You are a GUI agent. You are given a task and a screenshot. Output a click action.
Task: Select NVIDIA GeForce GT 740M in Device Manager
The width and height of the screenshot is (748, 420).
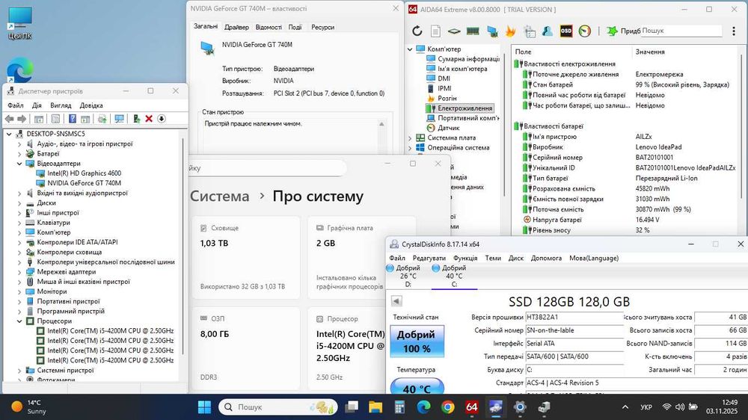coord(84,183)
